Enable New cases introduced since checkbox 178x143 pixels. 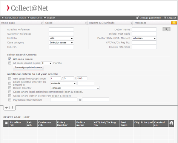click(x=10, y=78)
